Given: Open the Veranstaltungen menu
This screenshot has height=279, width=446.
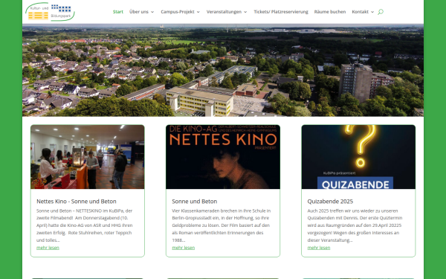Looking at the screenshot, I should tap(224, 12).
